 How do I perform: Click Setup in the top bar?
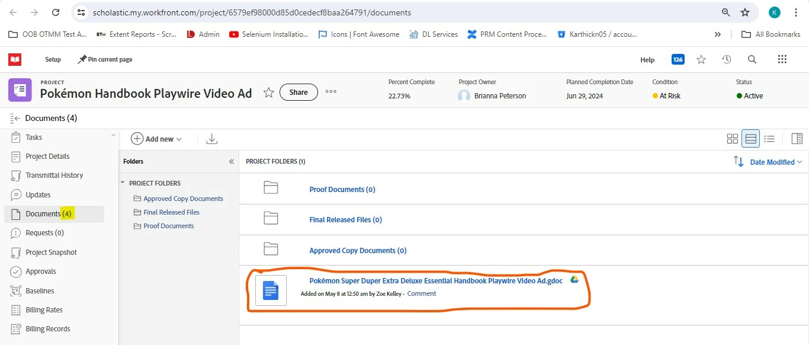coord(53,59)
